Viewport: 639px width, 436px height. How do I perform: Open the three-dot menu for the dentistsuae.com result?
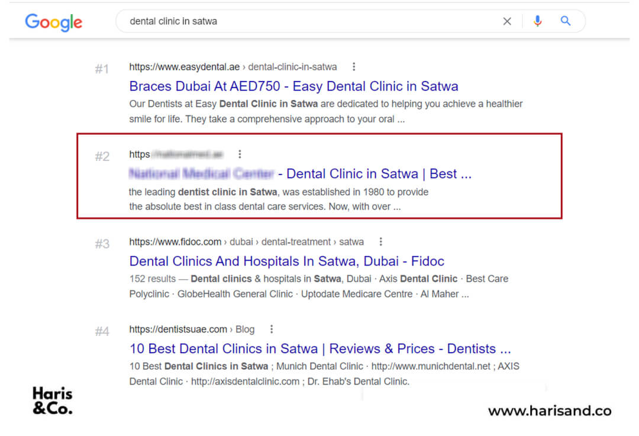click(x=272, y=329)
